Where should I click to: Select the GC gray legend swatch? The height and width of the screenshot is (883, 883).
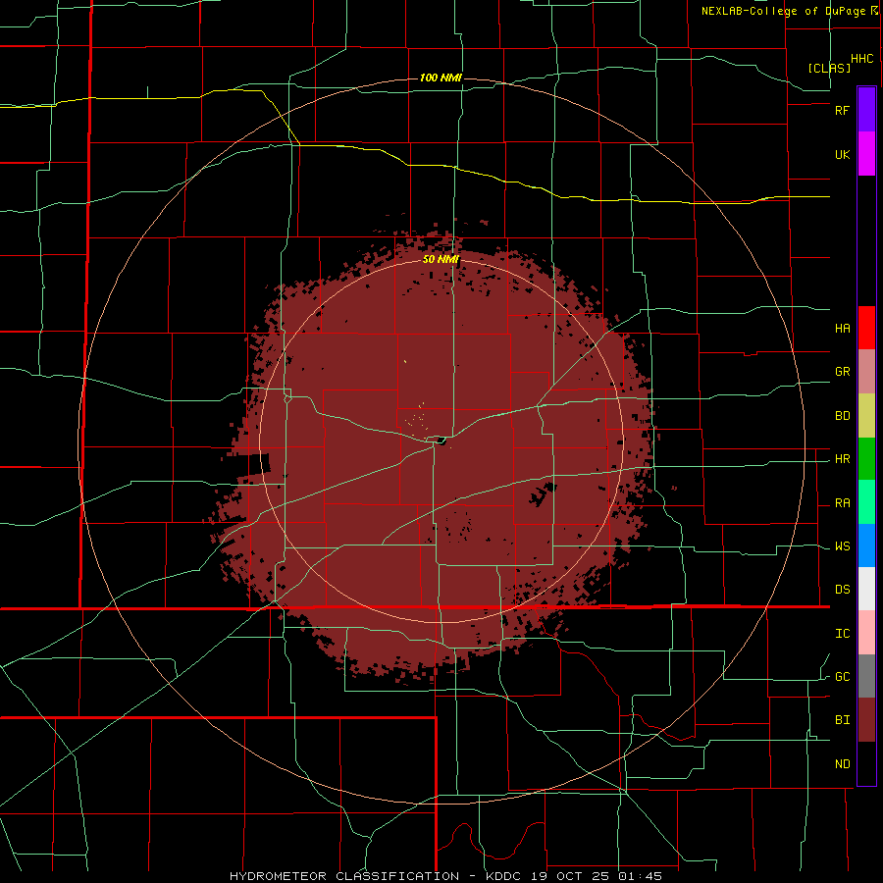(866, 676)
